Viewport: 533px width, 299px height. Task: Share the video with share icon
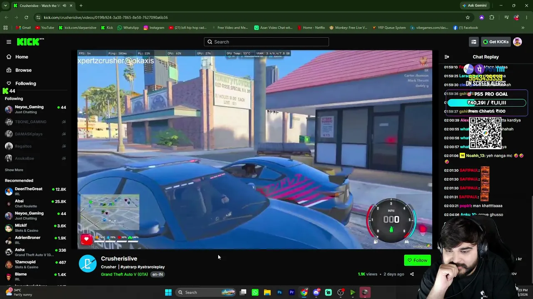tap(412, 274)
